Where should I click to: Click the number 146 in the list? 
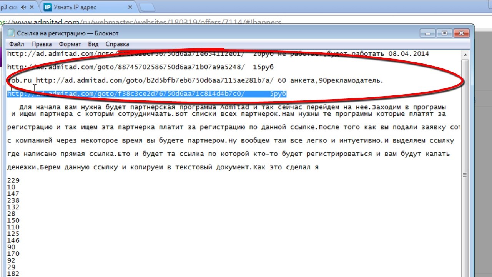coord(13,240)
